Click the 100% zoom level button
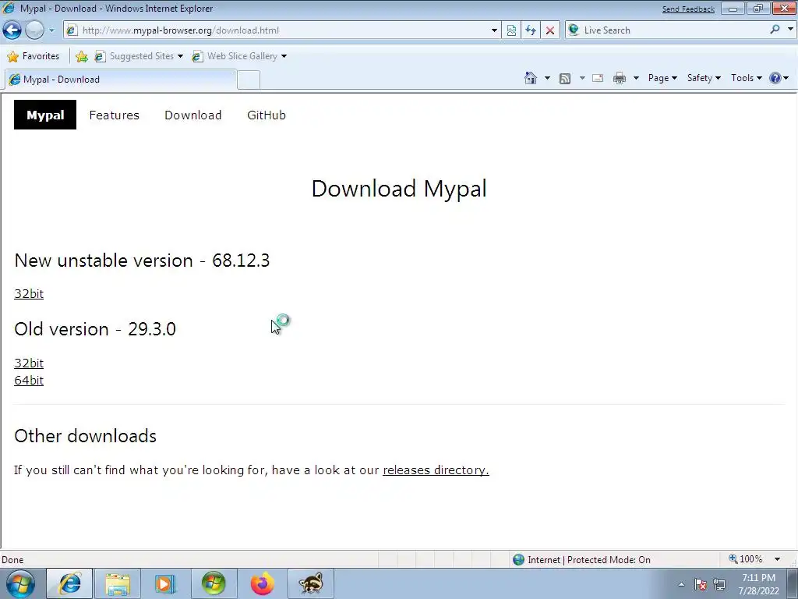Screen dimensions: 798x599 click(746, 559)
